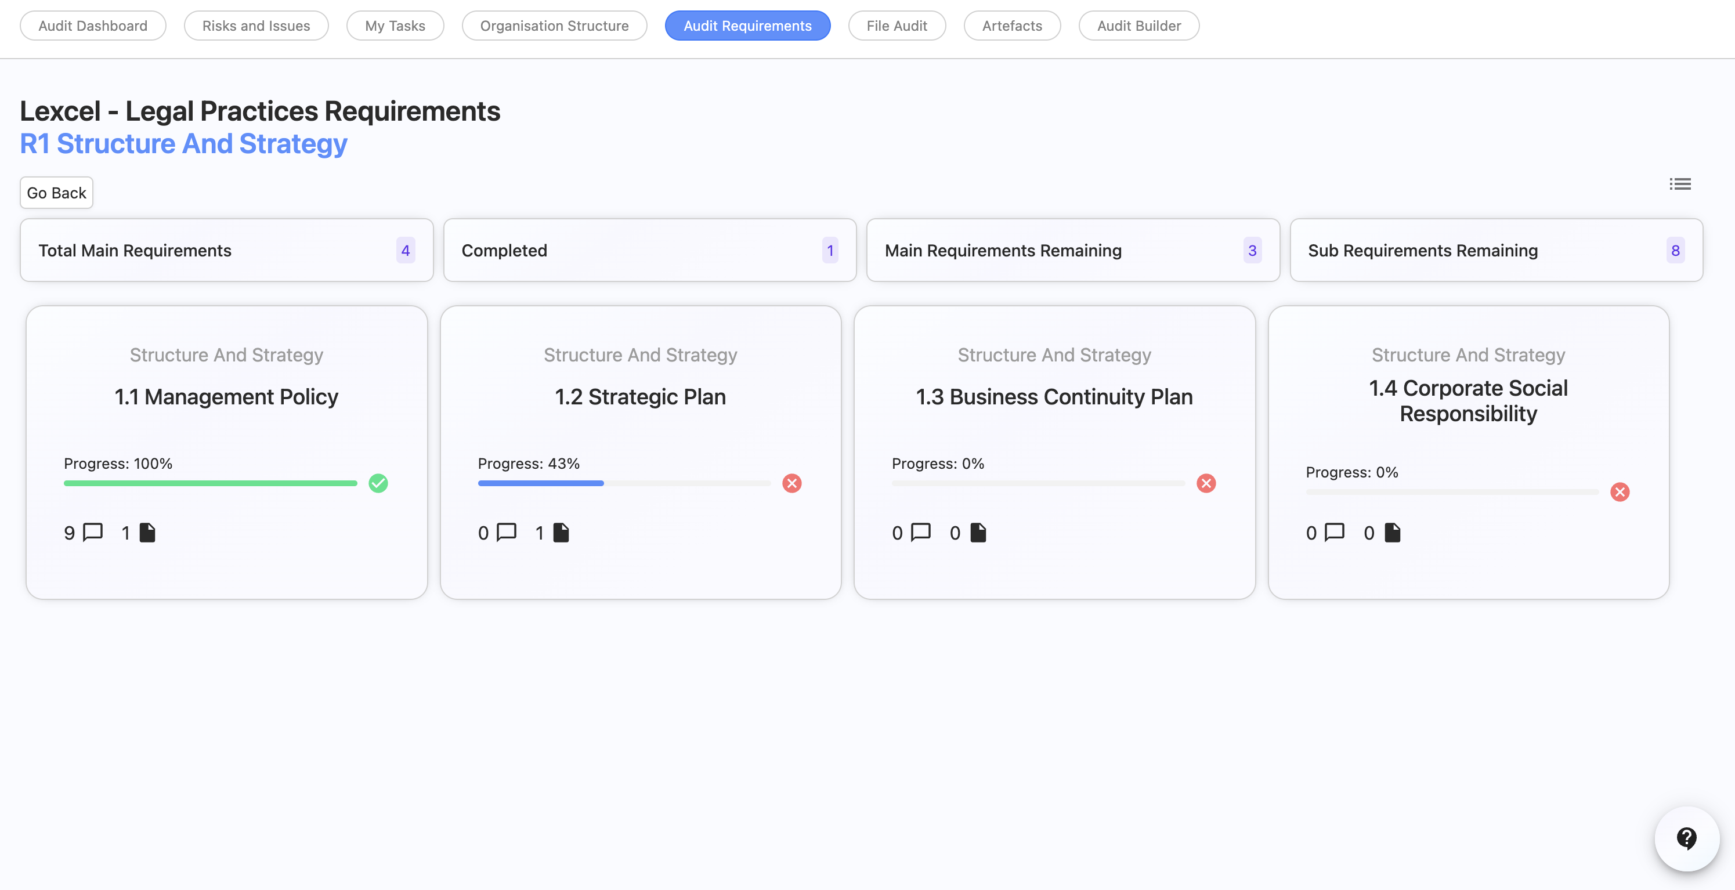Click document icon on Management Policy card
Viewport: 1735px width, 890px height.
point(147,533)
